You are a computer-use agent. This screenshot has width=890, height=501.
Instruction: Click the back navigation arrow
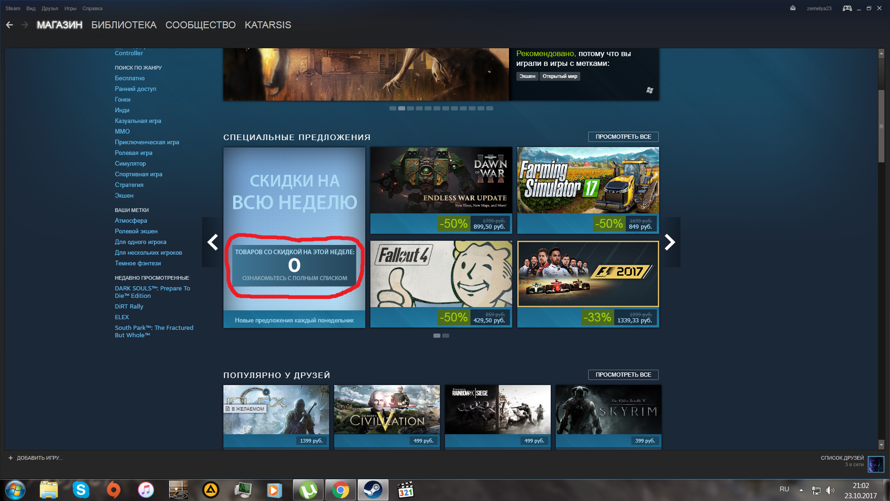pyautogui.click(x=9, y=25)
